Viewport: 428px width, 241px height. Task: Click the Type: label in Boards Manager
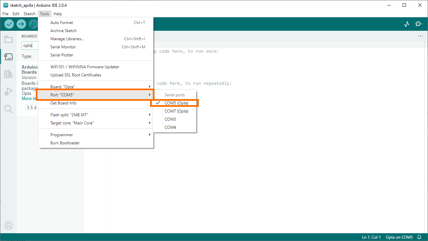27,56
